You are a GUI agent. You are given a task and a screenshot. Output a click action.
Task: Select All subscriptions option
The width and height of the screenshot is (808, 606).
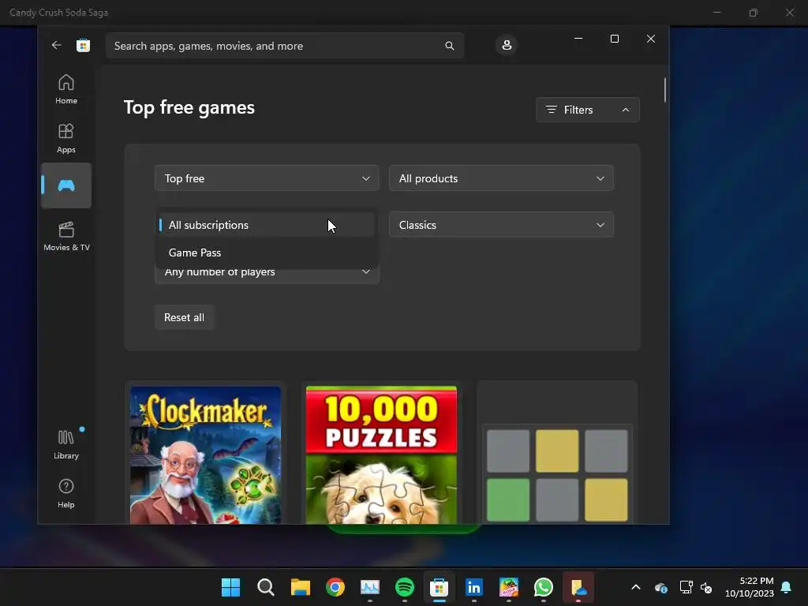tap(267, 225)
